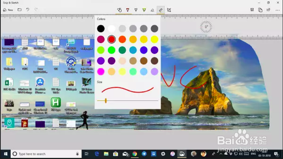283x159 pixels.
Task: Pick the dark teal green swatch
Action: pos(122,50)
